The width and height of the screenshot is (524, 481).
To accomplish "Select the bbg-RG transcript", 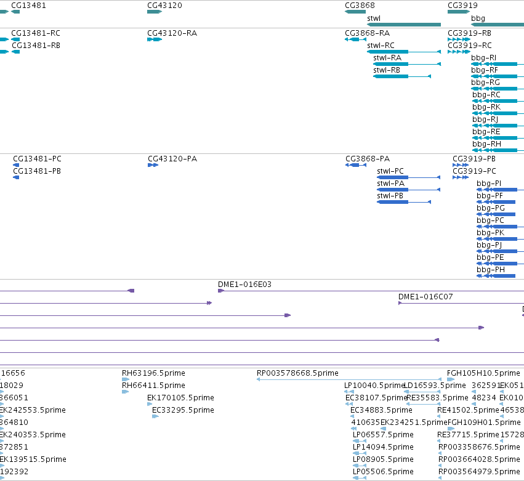I will point(498,89).
